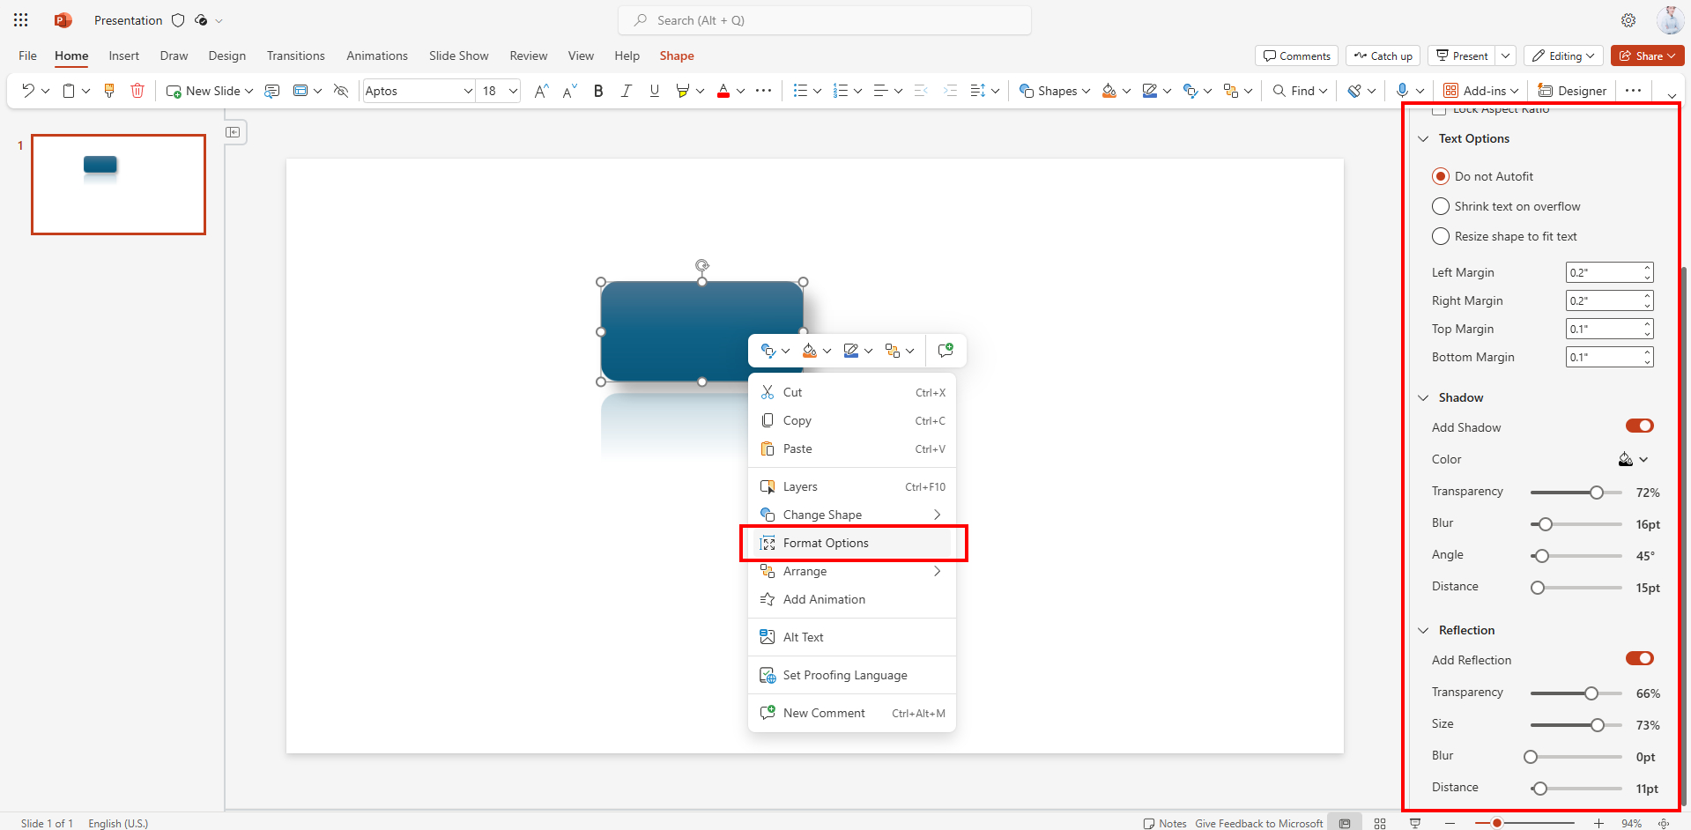This screenshot has height=830, width=1691.
Task: Select Alt Text menu entry
Action: [852, 637]
